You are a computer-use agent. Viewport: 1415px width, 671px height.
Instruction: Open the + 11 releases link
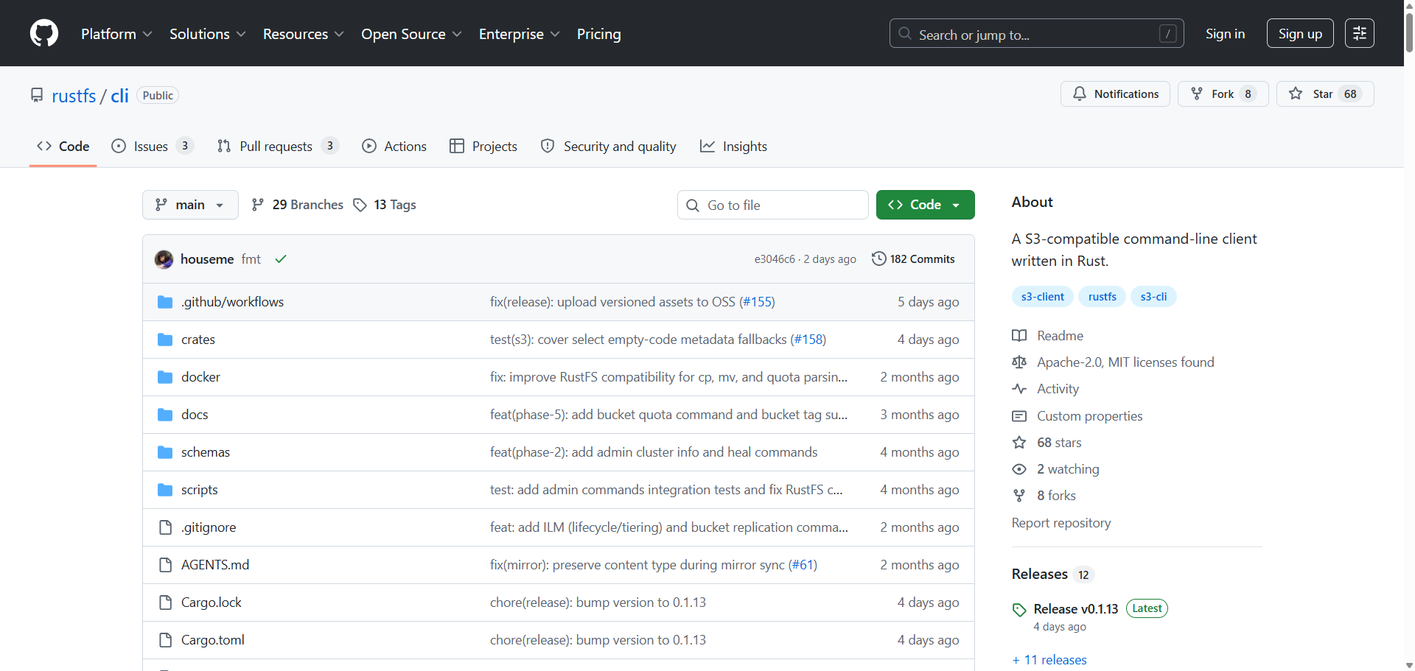1049,660
